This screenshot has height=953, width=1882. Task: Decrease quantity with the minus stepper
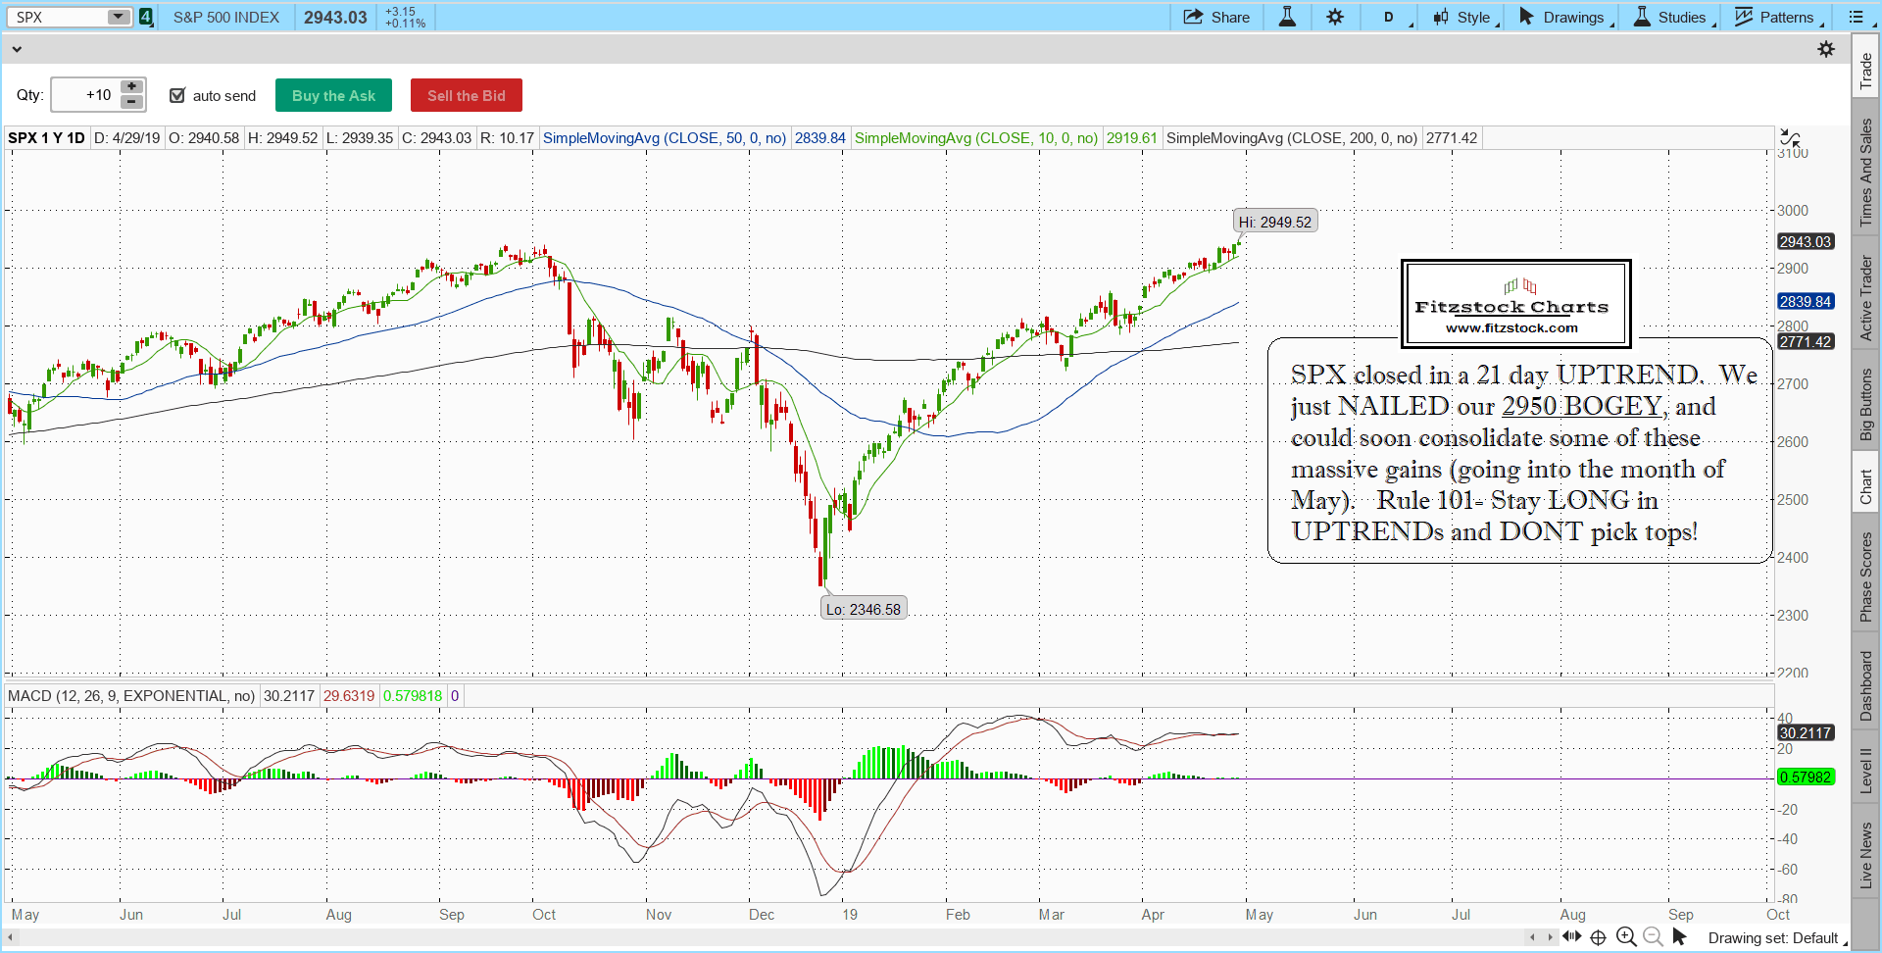132,102
